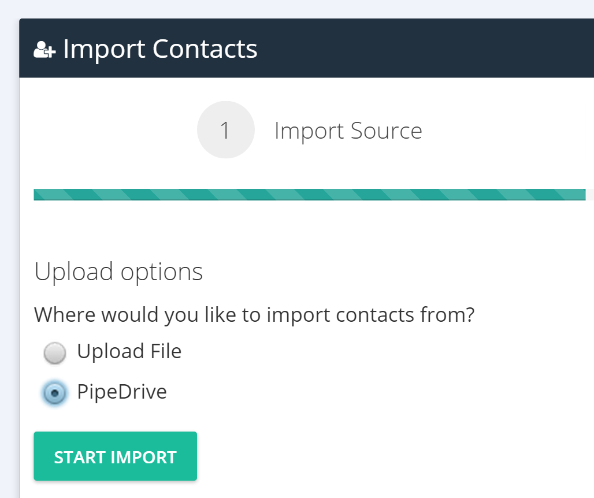Image resolution: width=594 pixels, height=498 pixels.
Task: Click the word Source in step label
Action: [x=387, y=131]
